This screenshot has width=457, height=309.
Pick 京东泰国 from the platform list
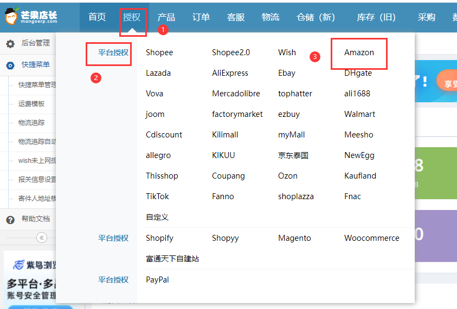[x=293, y=155]
